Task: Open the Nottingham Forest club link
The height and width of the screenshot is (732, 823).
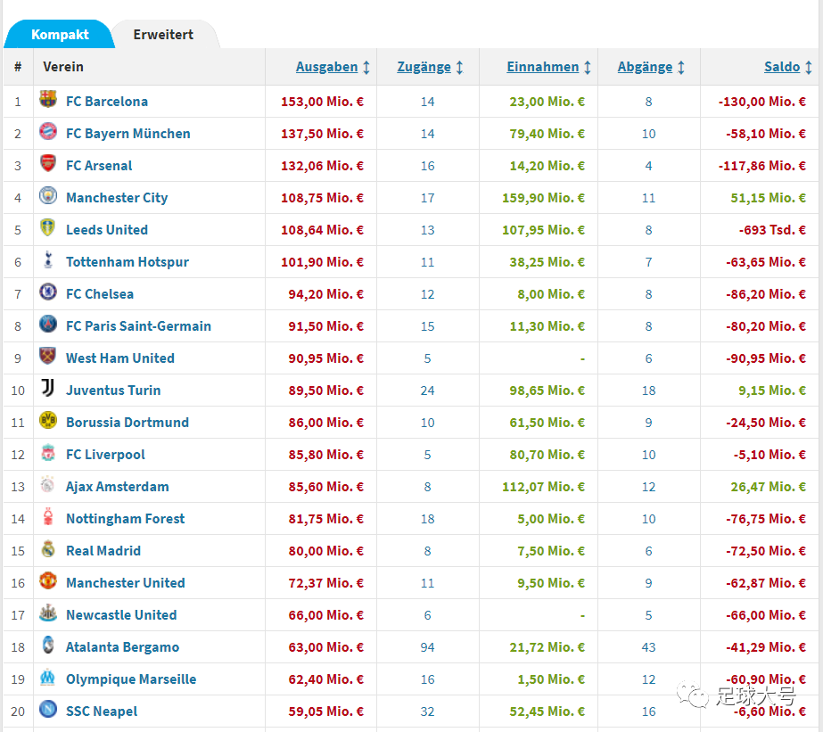Action: coord(125,518)
